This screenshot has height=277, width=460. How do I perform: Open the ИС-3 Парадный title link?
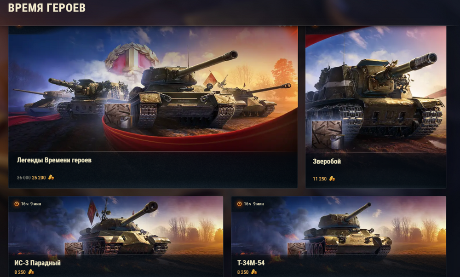tap(38, 263)
